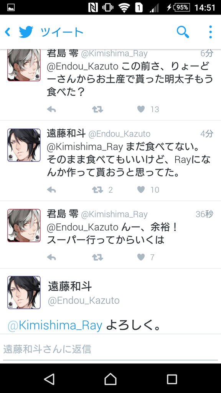Tap the Twitter bird logo
Viewport: 221px width, 393px height.
(26, 32)
